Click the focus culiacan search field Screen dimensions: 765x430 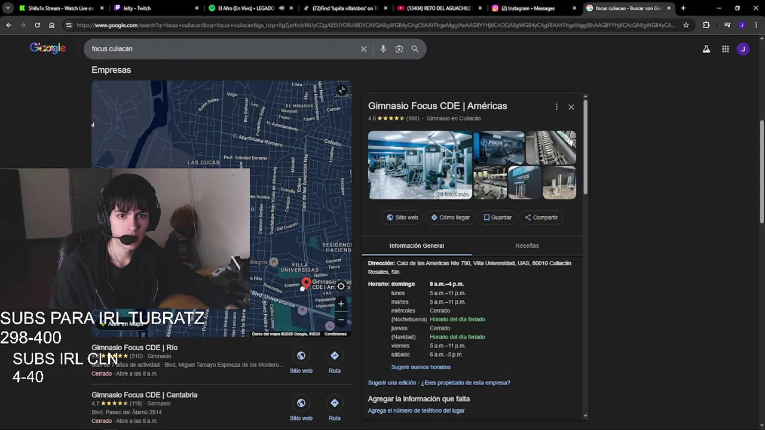(x=221, y=49)
